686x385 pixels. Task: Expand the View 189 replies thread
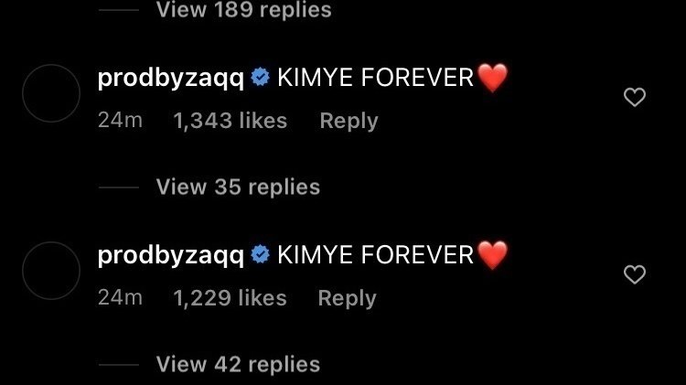click(243, 10)
